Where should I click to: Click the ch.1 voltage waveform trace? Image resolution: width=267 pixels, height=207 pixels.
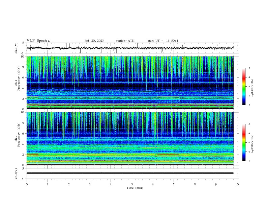point(130,48)
